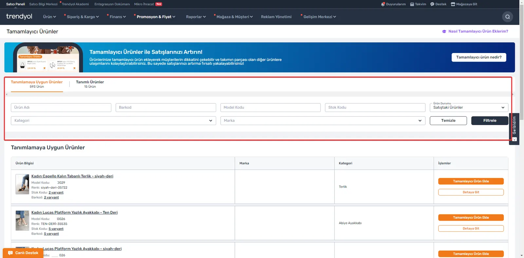Expand the Ürün menu

[x=49, y=17]
